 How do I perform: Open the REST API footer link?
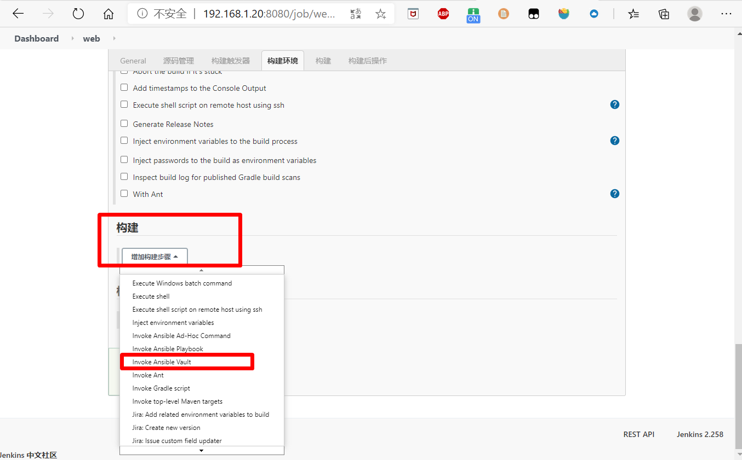639,434
